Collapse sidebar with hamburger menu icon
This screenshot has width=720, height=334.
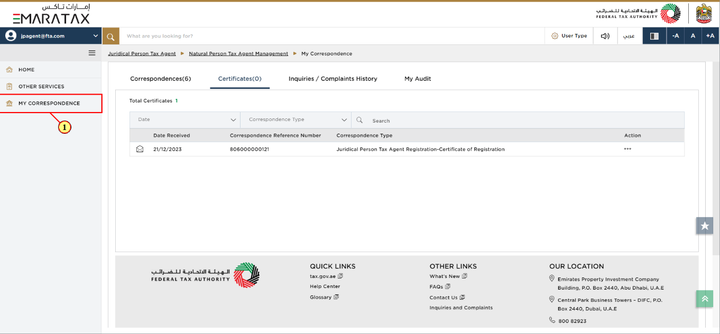pyautogui.click(x=92, y=53)
